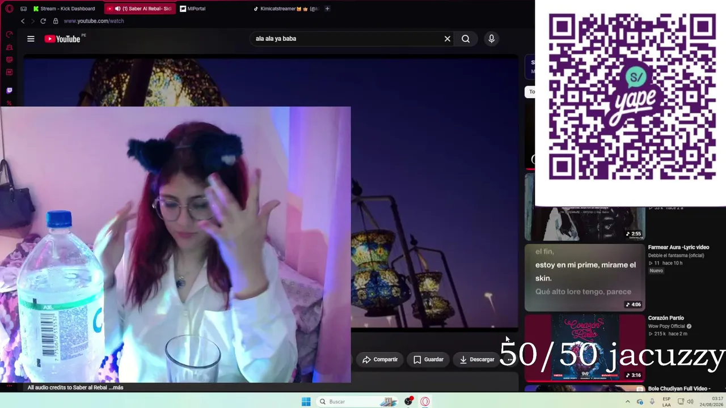Open the Twitch shortcut in Opera sidebar
The width and height of the screenshot is (726, 408).
(9, 90)
